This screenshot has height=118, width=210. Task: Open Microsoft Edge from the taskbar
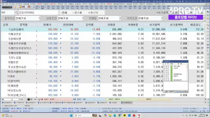click(x=115, y=115)
